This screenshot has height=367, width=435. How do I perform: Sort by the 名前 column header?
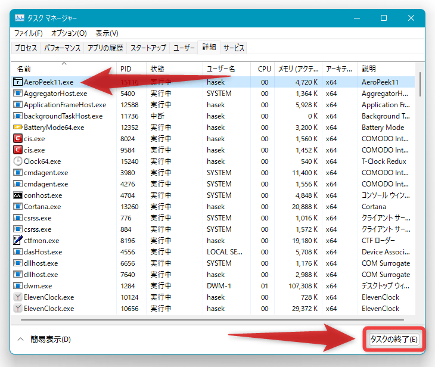pos(64,69)
